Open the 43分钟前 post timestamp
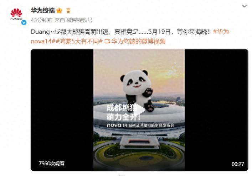This screenshot has width=252, height=176. [x=42, y=20]
